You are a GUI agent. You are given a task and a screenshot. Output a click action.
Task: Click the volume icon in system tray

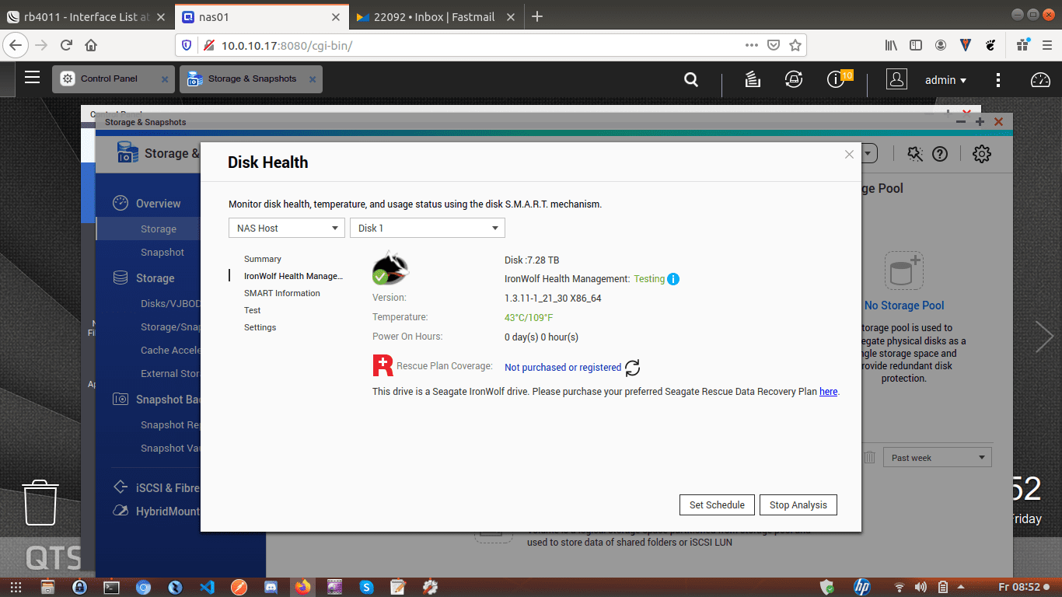[921, 587]
